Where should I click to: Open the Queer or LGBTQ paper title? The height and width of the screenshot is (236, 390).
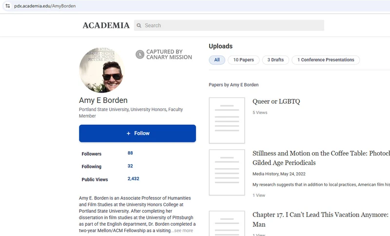[276, 101]
